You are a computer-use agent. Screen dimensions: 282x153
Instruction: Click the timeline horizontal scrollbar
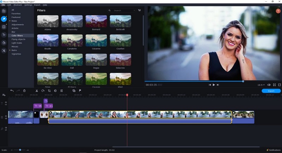186,147
